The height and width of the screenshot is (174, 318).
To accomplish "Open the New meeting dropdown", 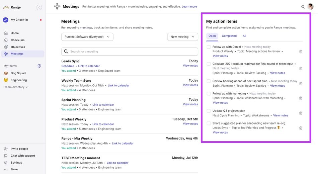I will pos(182,37).
